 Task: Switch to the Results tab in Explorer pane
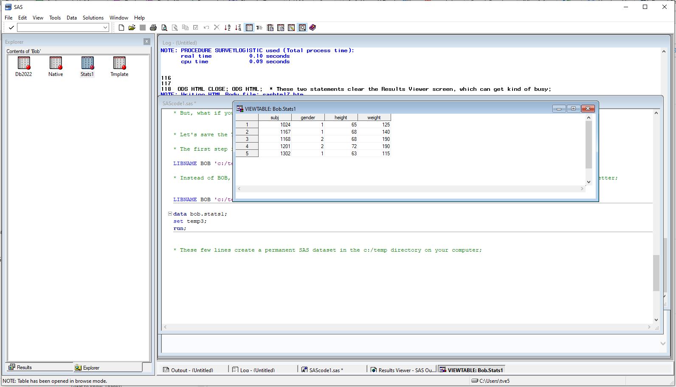[x=25, y=367]
